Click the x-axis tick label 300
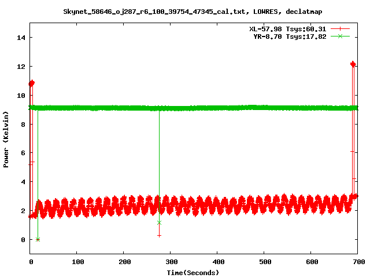Image resolution: width=370 pixels, height=278 pixels. (171, 262)
